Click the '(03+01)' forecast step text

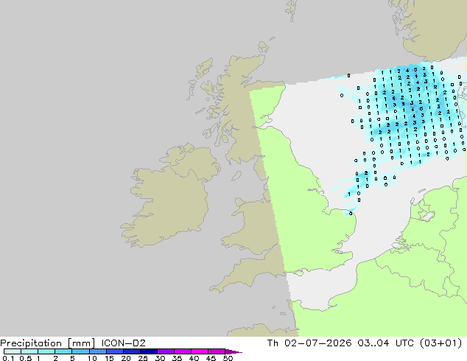(x=440, y=343)
